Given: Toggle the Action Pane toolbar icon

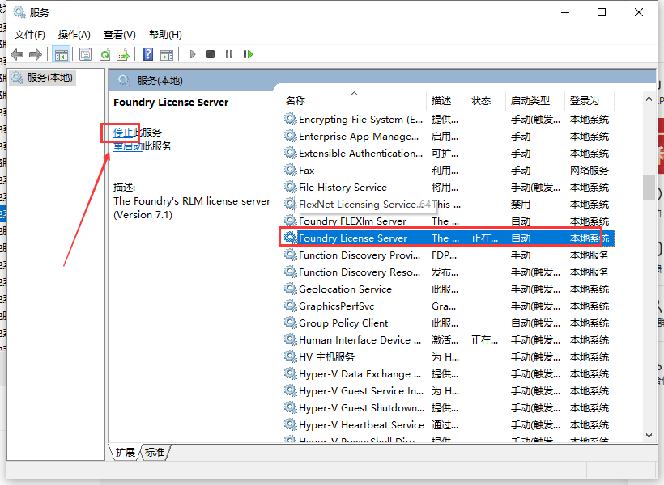Looking at the screenshot, I should point(167,54).
